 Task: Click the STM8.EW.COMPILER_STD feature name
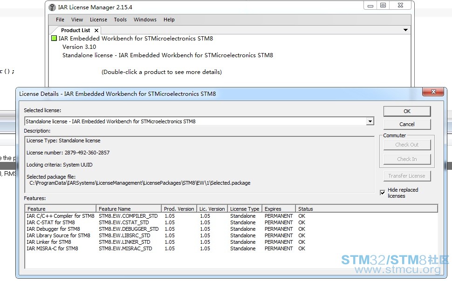128,216
